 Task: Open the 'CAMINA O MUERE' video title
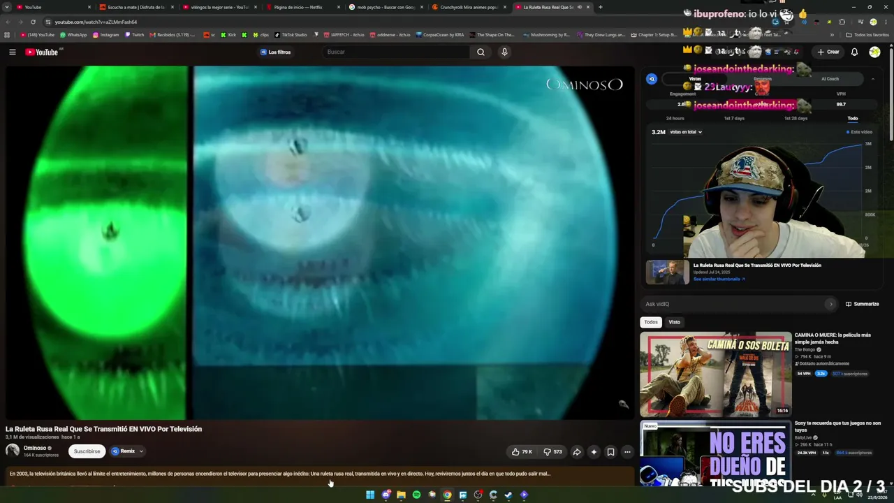833,339
